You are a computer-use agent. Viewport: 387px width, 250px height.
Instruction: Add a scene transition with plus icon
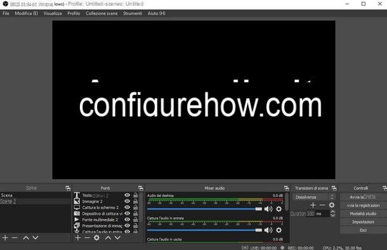coord(313,205)
